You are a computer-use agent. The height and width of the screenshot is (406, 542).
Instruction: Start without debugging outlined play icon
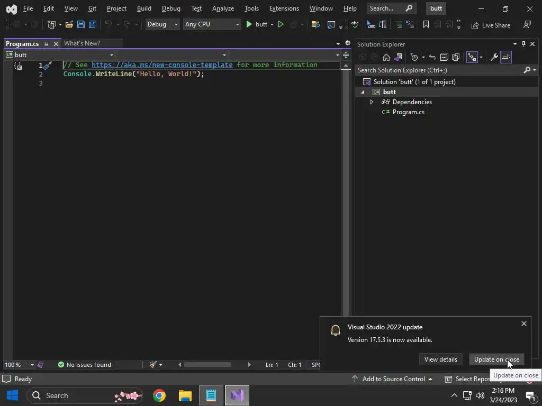[x=281, y=24]
